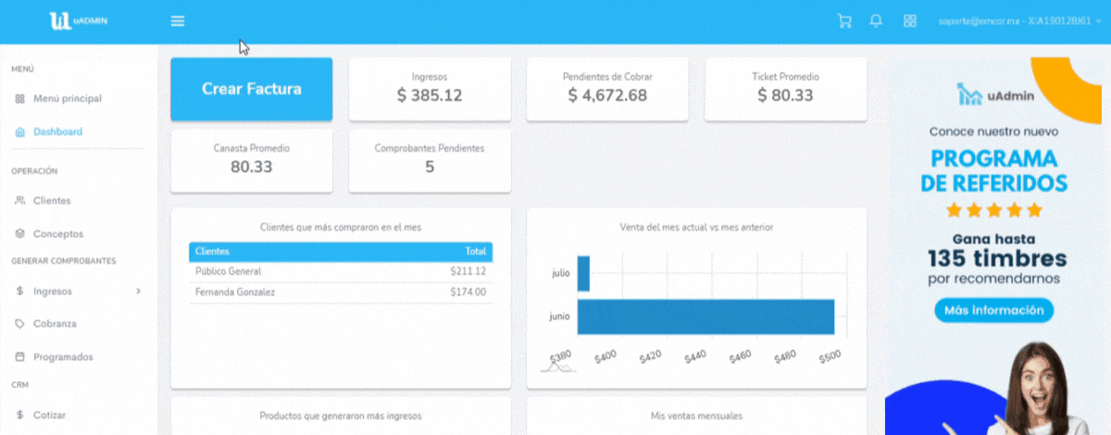
Task: Select Dashboard in sidebar
Action: [57, 131]
